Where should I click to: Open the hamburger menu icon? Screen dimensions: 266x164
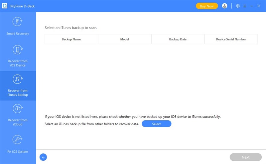245,6
